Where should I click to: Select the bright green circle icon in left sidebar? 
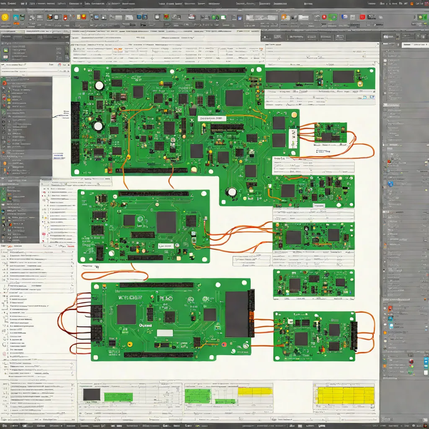pyautogui.click(x=3, y=199)
